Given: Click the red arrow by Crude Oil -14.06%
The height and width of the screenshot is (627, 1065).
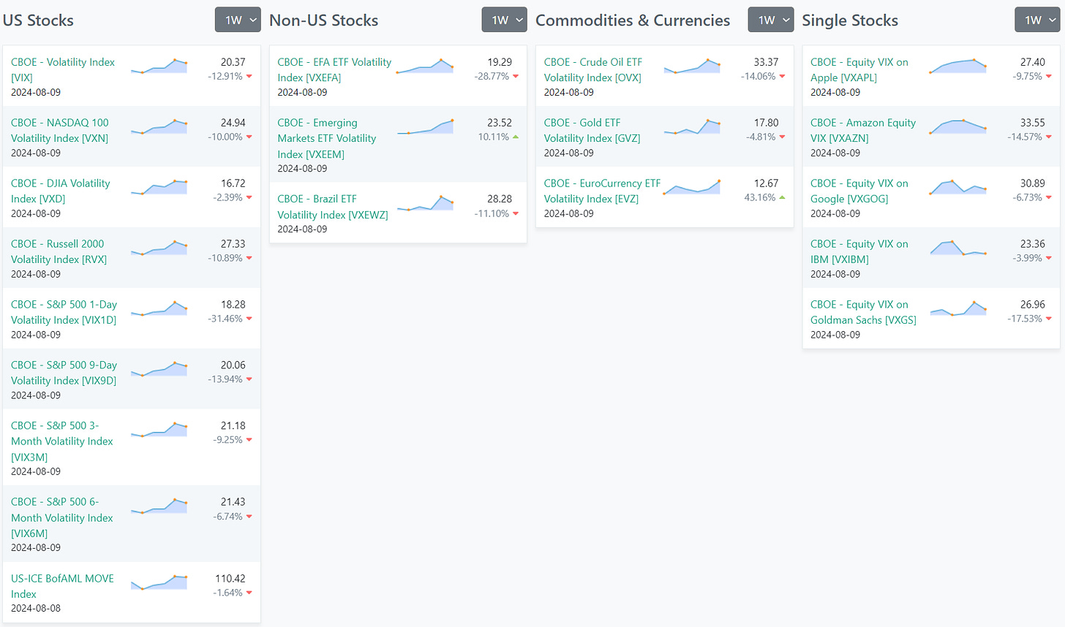Looking at the screenshot, I should (782, 77).
